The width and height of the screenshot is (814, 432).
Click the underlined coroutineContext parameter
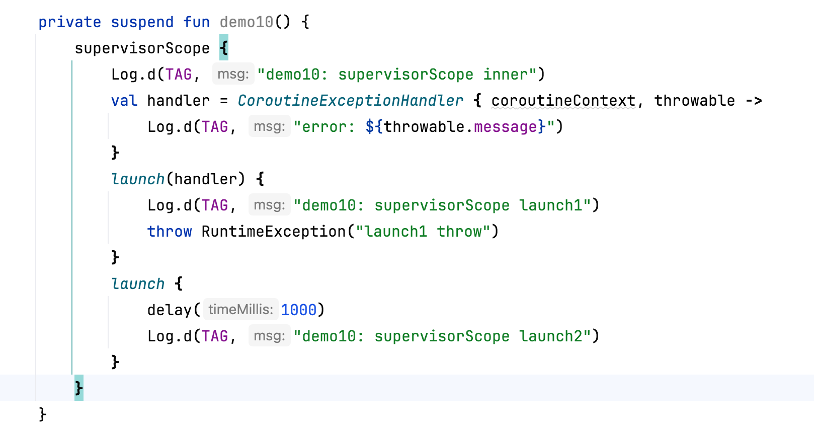tap(563, 101)
